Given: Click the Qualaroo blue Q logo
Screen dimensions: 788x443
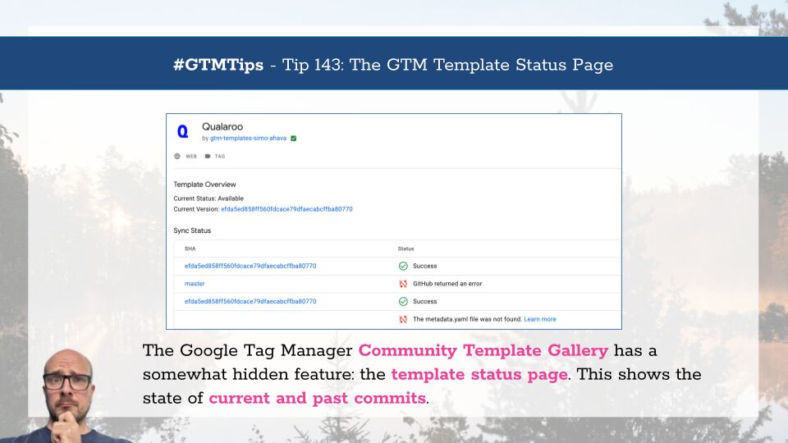Looking at the screenshot, I should [x=183, y=131].
